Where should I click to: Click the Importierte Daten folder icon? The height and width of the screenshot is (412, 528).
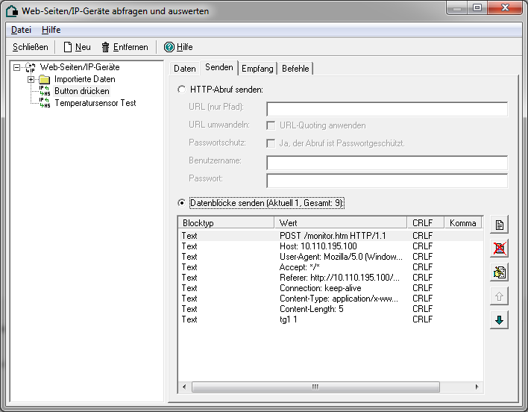[45, 80]
